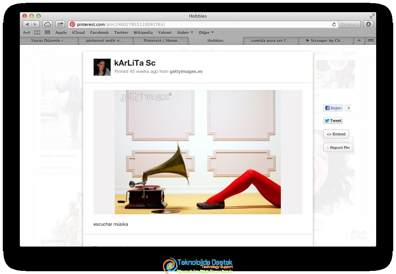
Task: Open the Yahoo! bookmark
Action: pos(165,33)
